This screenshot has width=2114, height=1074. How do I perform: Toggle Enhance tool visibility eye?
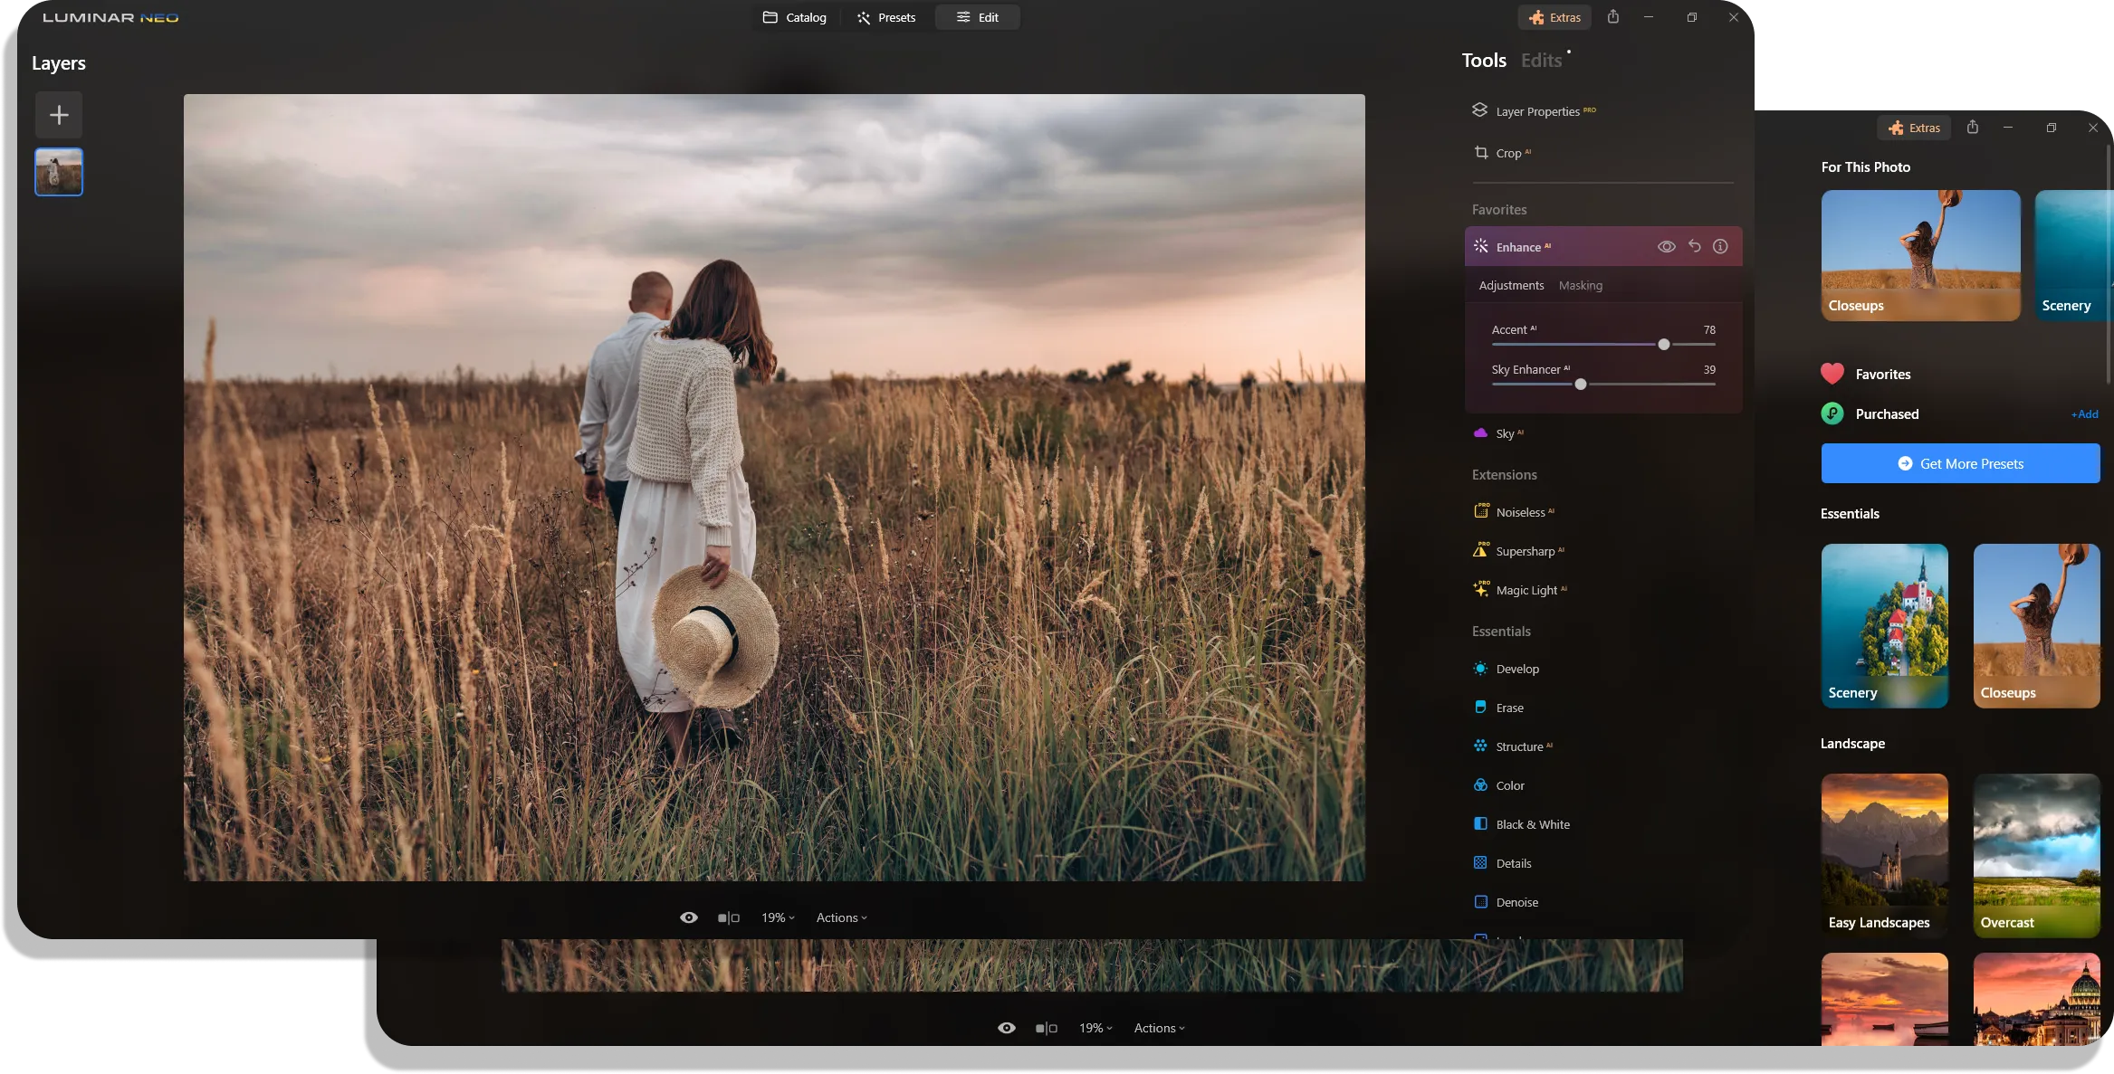(x=1666, y=246)
